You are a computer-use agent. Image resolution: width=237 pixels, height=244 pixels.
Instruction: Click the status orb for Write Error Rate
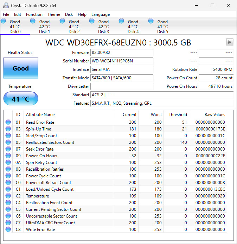pyautogui.click(x=8, y=229)
